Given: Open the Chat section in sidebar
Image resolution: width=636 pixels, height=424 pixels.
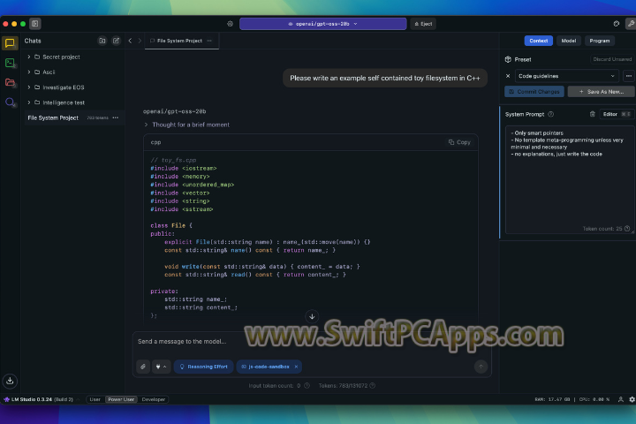Looking at the screenshot, I should click(x=10, y=43).
